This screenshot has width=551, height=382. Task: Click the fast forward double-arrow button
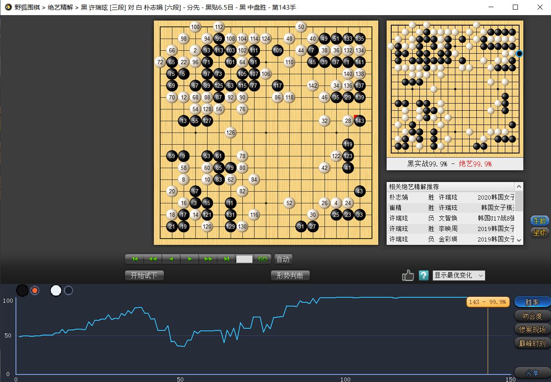click(x=208, y=259)
